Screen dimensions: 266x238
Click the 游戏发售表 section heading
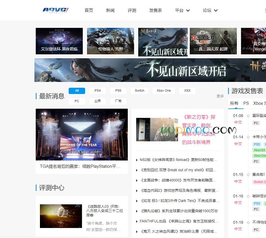click(247, 91)
